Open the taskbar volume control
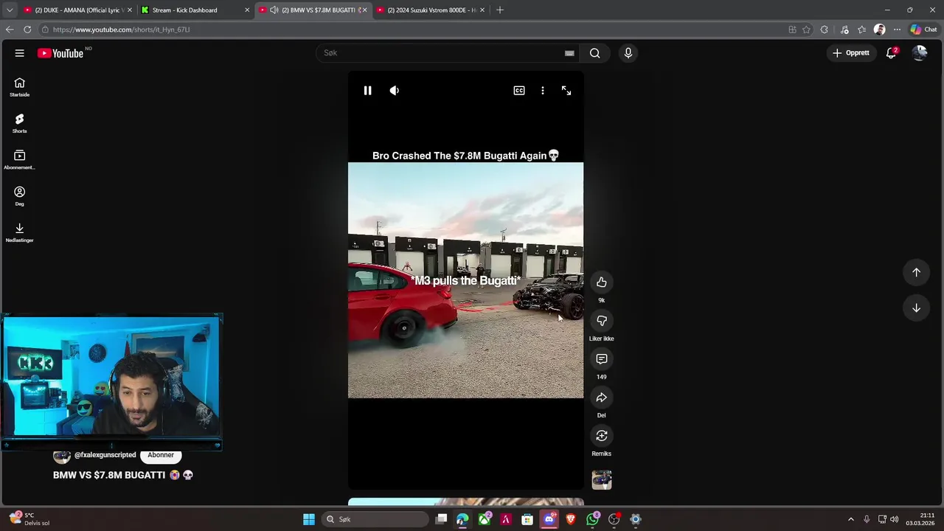Viewport: 944px width, 531px height. pos(895,519)
